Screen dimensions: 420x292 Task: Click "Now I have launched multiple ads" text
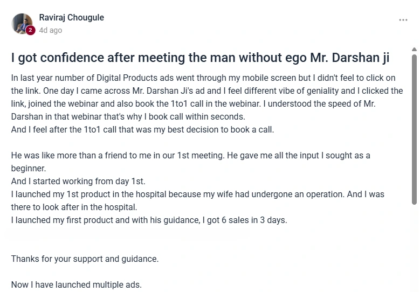pos(76,284)
